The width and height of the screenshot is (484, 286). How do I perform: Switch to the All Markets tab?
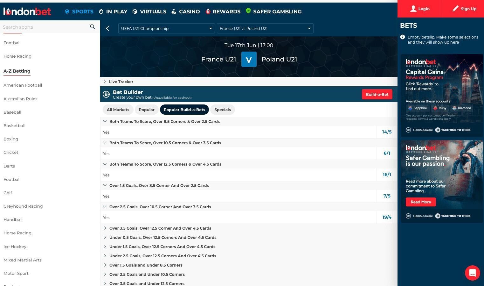click(118, 110)
